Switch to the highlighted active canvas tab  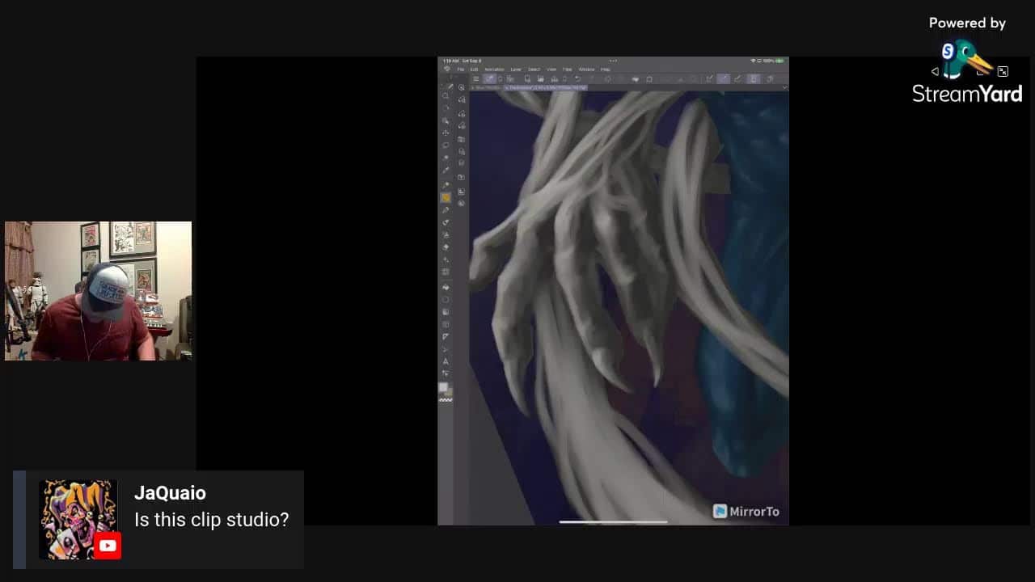coord(545,87)
